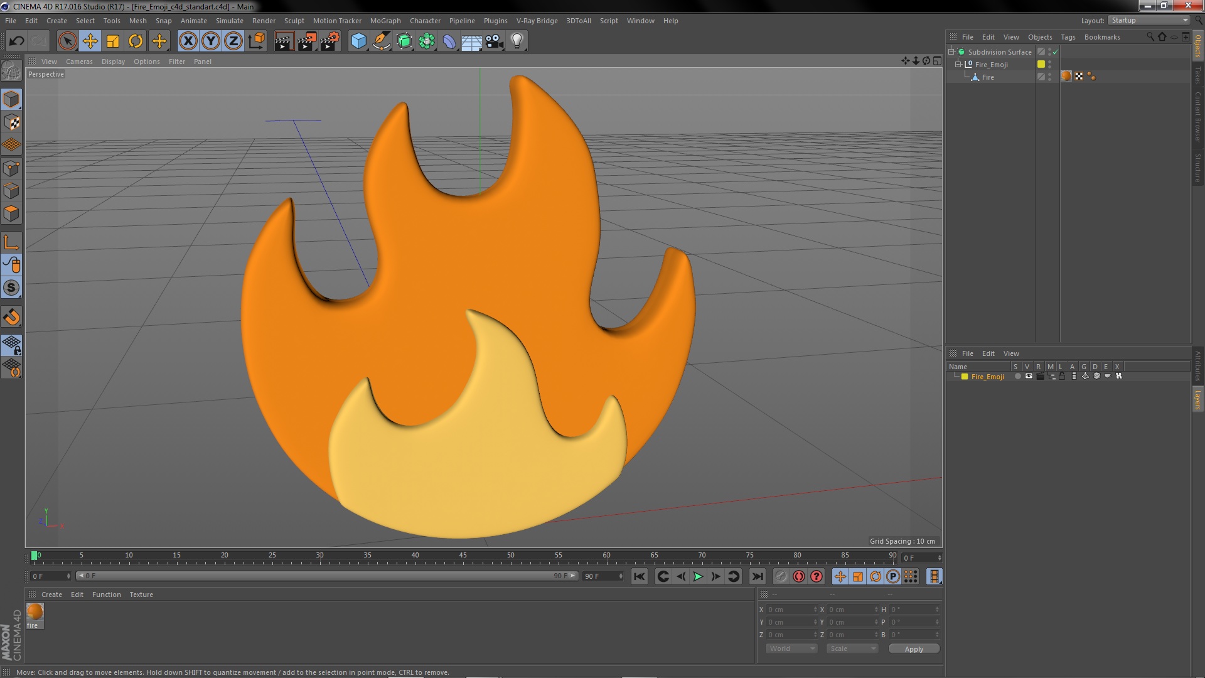Click frame 45 on the timeline ruler
This screenshot has width=1205, height=678.
(x=463, y=556)
